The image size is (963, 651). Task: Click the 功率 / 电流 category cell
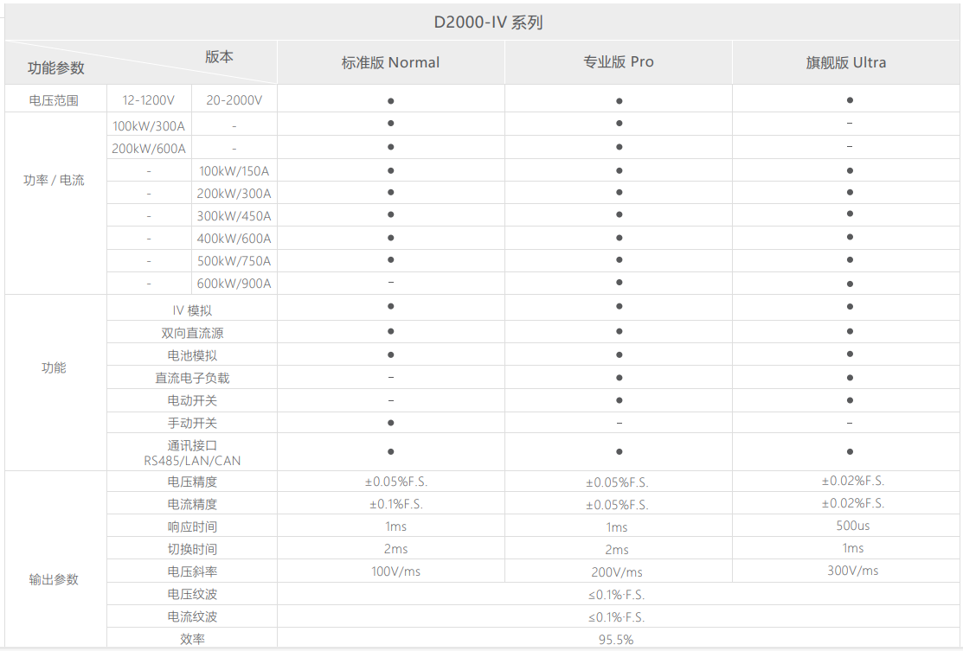point(54,181)
